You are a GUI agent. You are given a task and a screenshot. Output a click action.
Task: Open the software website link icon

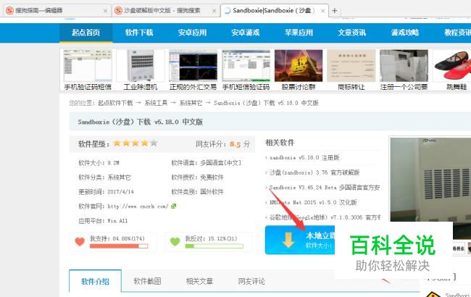pos(173,206)
